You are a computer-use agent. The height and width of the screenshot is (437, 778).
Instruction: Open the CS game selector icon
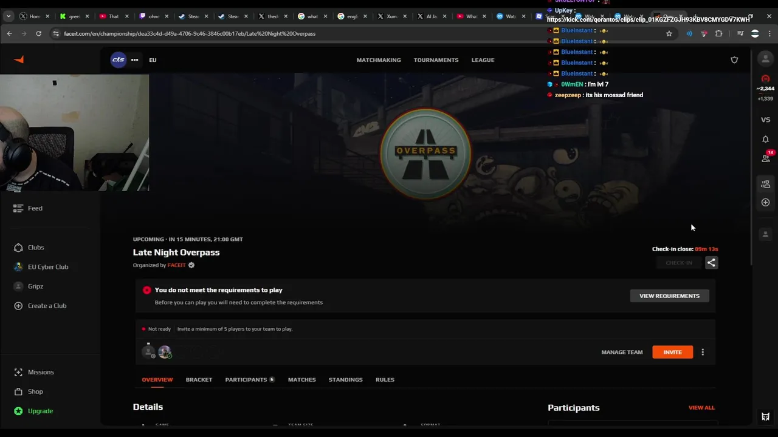click(118, 59)
